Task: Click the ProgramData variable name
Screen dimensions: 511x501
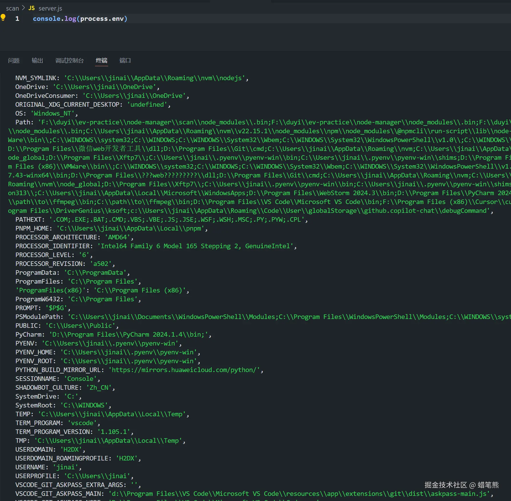Action: [x=36, y=272]
